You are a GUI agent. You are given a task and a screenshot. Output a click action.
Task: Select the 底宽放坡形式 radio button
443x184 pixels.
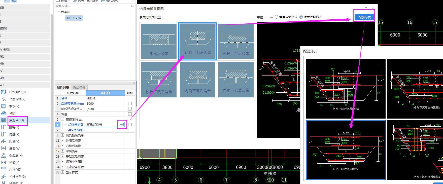point(301,17)
